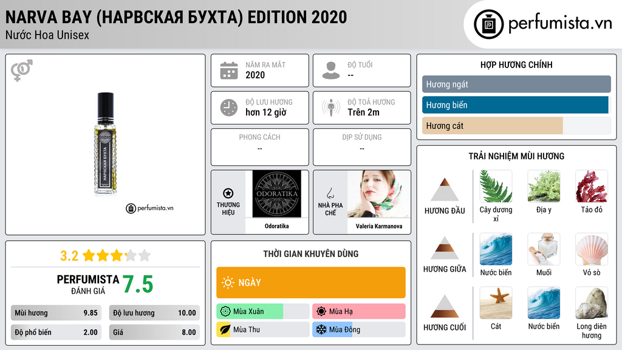The image size is (622, 350).
Task: Select the Vỏ sò seashell note image
Action: 592,249
